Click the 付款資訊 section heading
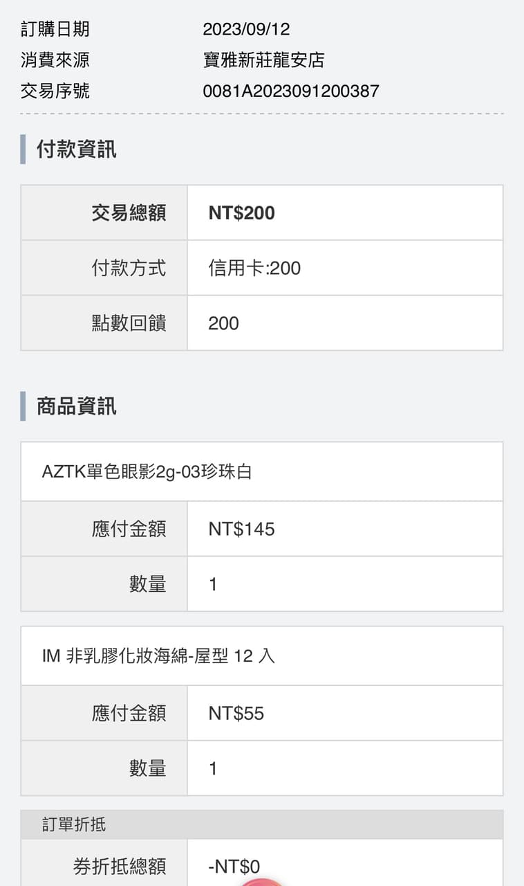Image resolution: width=524 pixels, height=886 pixels. tap(76, 149)
